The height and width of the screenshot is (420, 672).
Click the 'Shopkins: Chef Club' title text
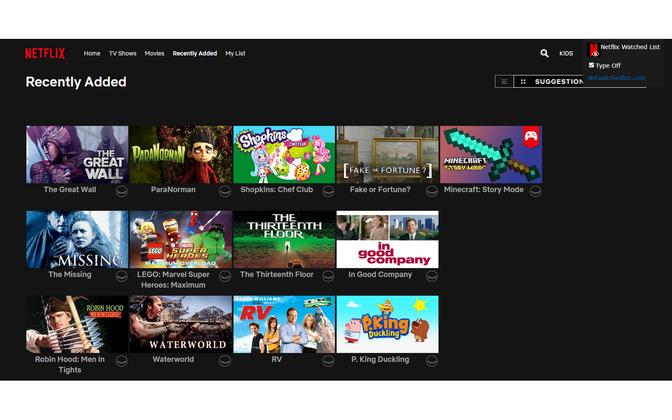click(x=277, y=190)
